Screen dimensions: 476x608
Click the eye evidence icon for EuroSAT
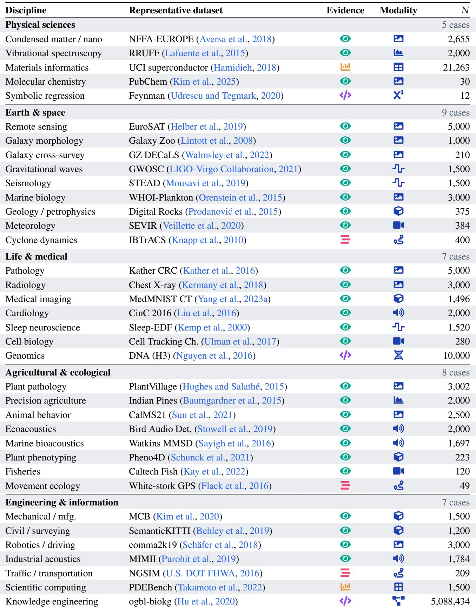point(345,126)
